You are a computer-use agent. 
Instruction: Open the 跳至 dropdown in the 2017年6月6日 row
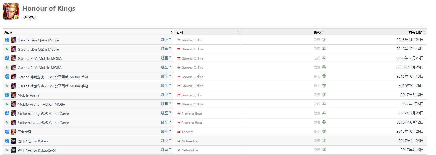[166, 95]
